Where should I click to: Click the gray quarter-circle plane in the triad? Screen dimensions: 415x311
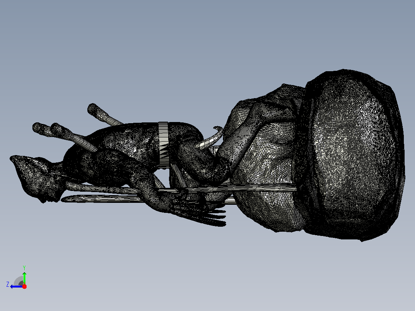tap(19, 281)
